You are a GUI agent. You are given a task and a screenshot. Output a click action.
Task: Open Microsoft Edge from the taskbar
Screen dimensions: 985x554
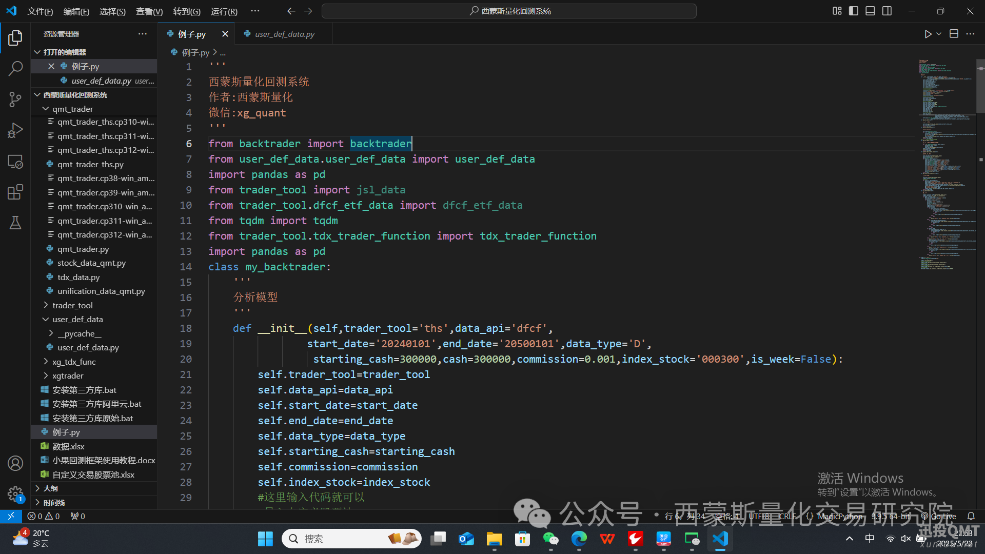[x=579, y=539]
